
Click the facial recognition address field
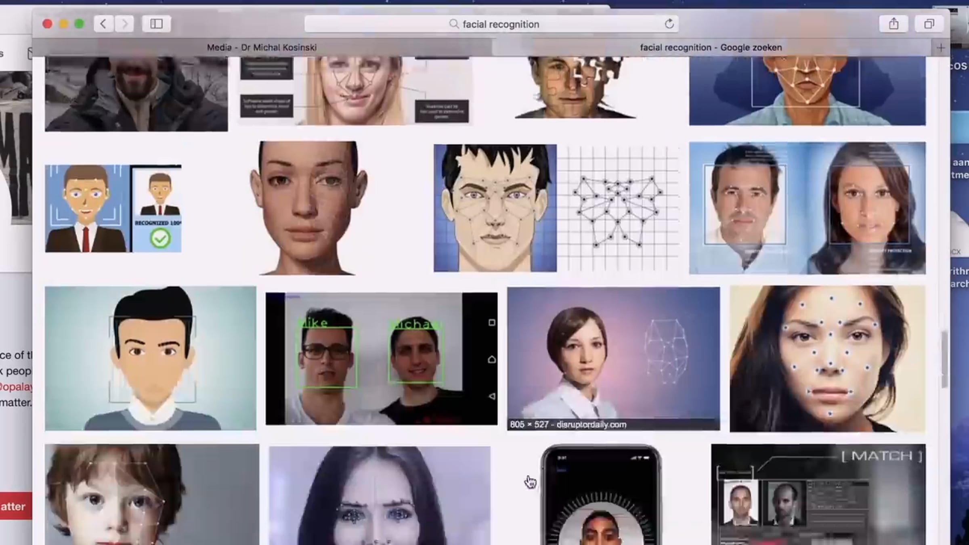point(491,24)
